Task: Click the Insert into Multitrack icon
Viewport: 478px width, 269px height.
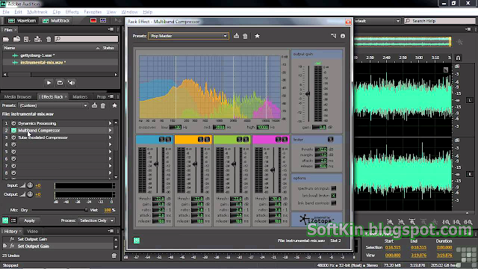Action: tap(37, 39)
